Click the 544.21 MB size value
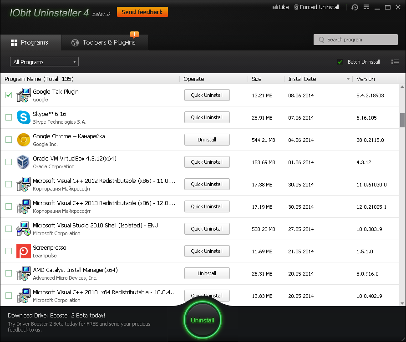 (264, 140)
